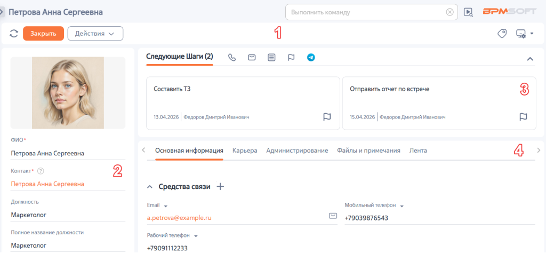Click the flag on the Составить ТЗ card
The image size is (546, 253).
327,117
